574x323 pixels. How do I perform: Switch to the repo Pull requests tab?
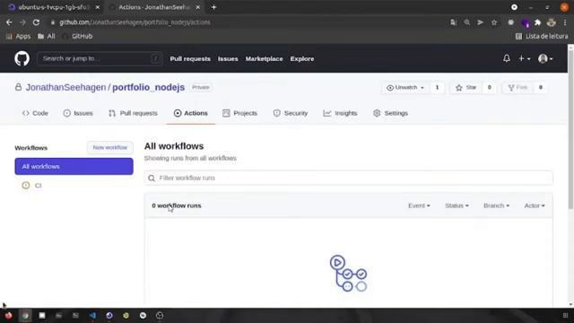pos(133,113)
